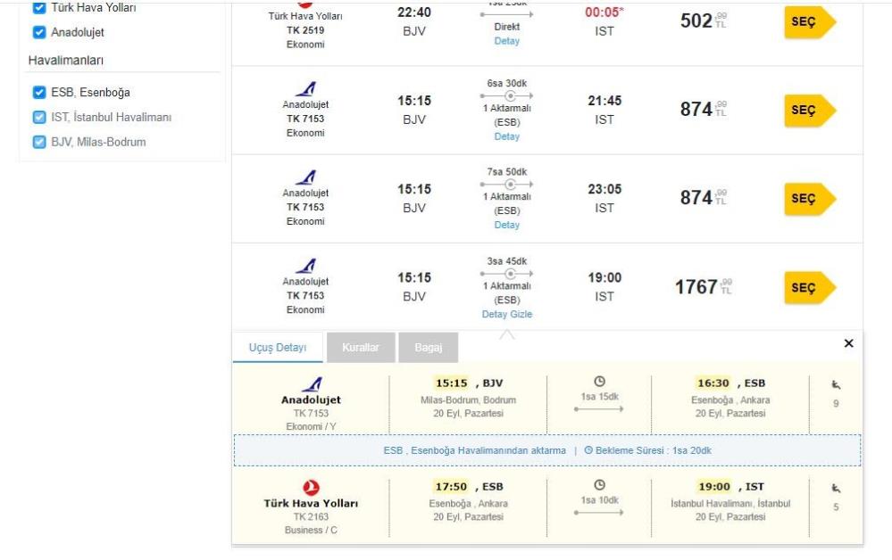Screen dimensions: 892x560
Task: Uncheck the Anadolujet airline filter
Action: pos(39,32)
